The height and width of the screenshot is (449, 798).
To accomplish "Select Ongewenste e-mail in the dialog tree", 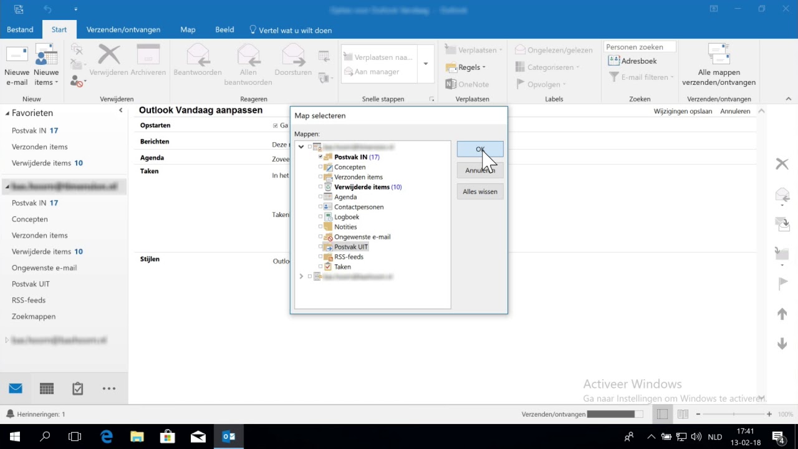I will coord(362,237).
